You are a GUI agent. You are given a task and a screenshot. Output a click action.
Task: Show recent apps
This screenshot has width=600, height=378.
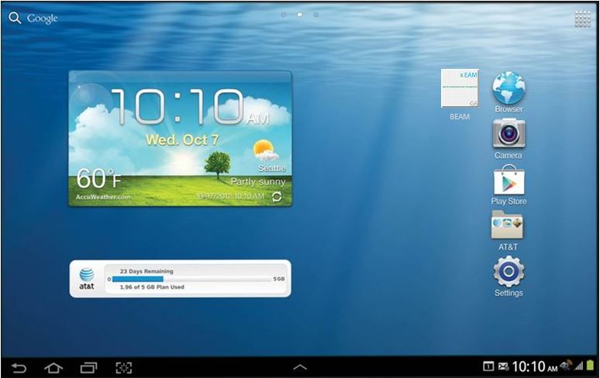click(88, 368)
